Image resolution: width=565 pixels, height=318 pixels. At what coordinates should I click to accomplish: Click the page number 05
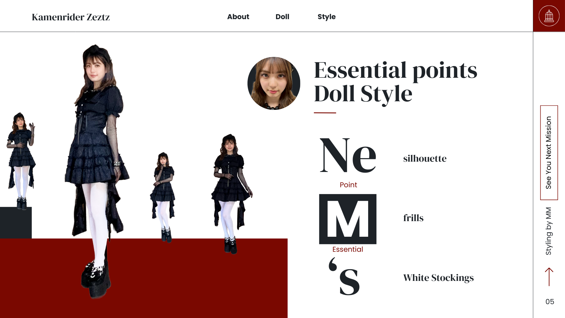[x=549, y=302]
